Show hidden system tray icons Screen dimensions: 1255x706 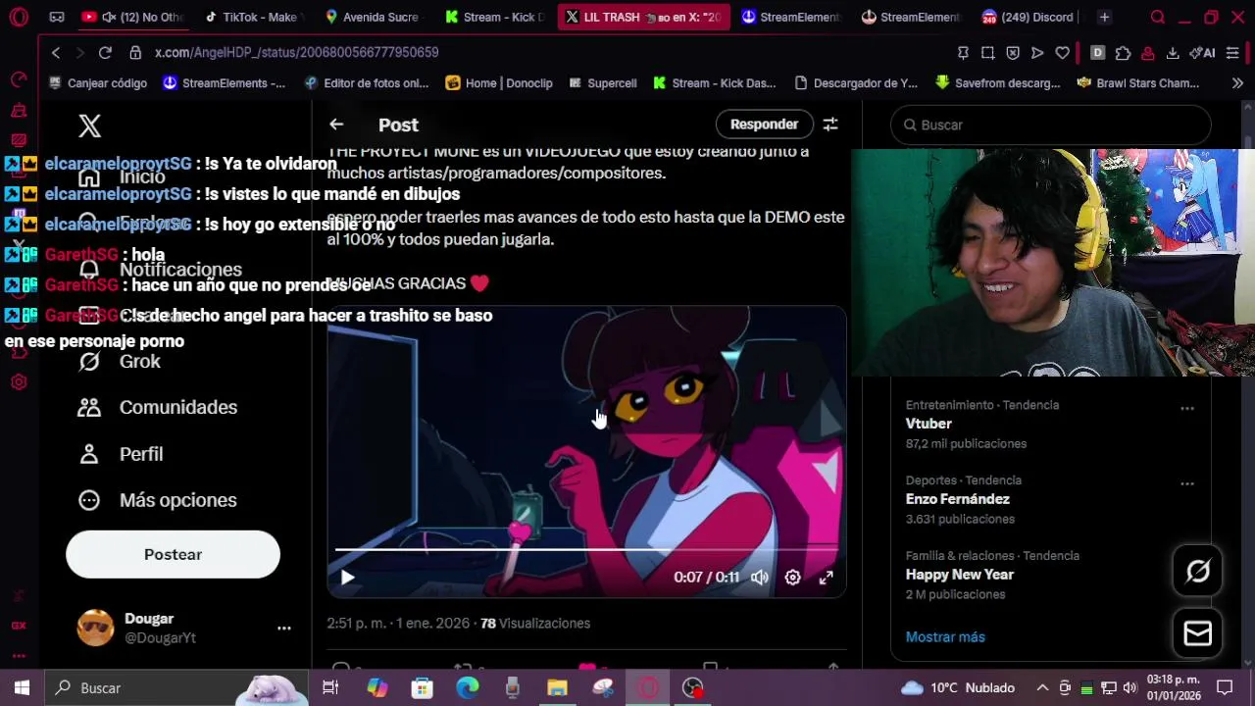(x=1042, y=688)
